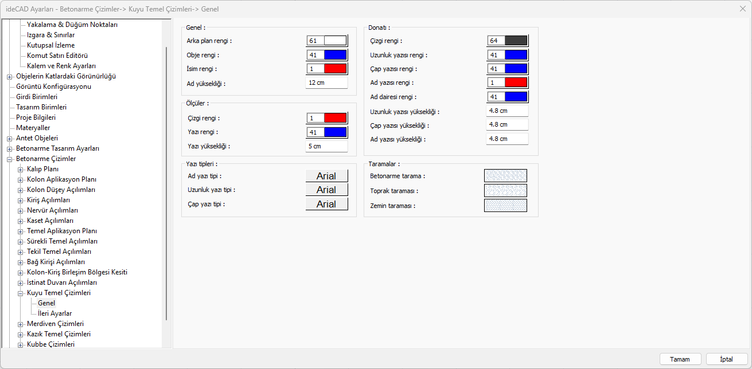Select Bağ Kirişi Açılımları item
The image size is (752, 369).
[56, 262]
